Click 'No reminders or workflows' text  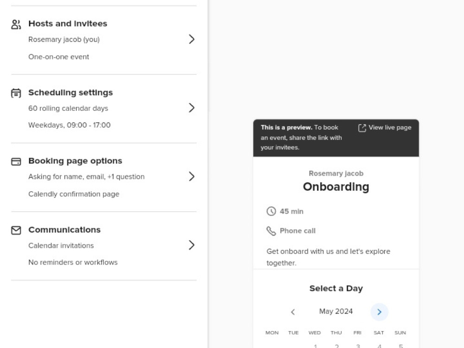point(73,263)
